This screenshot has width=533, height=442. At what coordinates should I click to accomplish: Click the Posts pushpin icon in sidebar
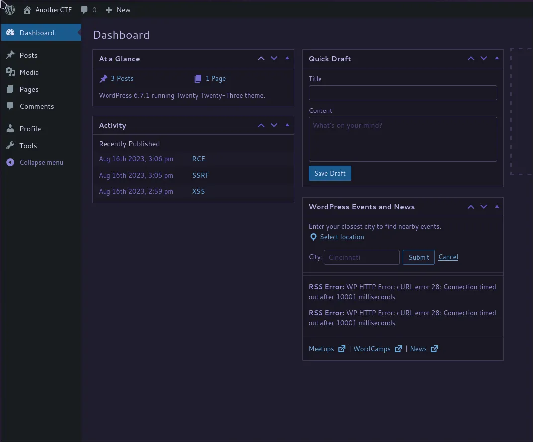[10, 55]
